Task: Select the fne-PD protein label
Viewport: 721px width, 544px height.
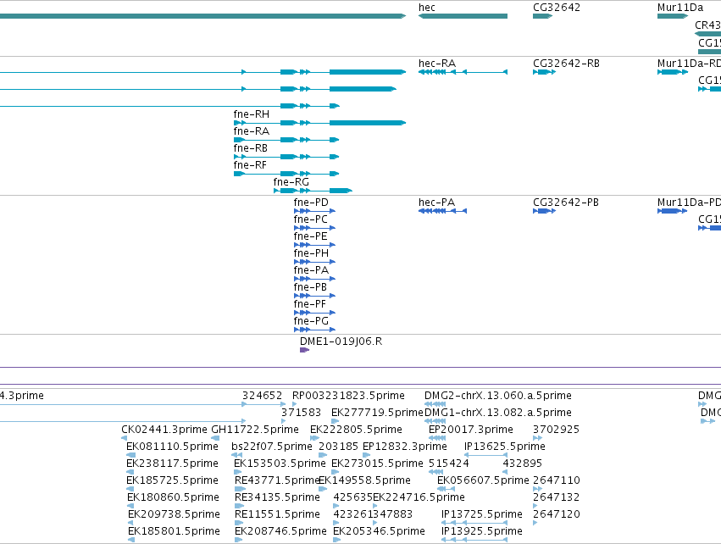Action: click(x=311, y=203)
